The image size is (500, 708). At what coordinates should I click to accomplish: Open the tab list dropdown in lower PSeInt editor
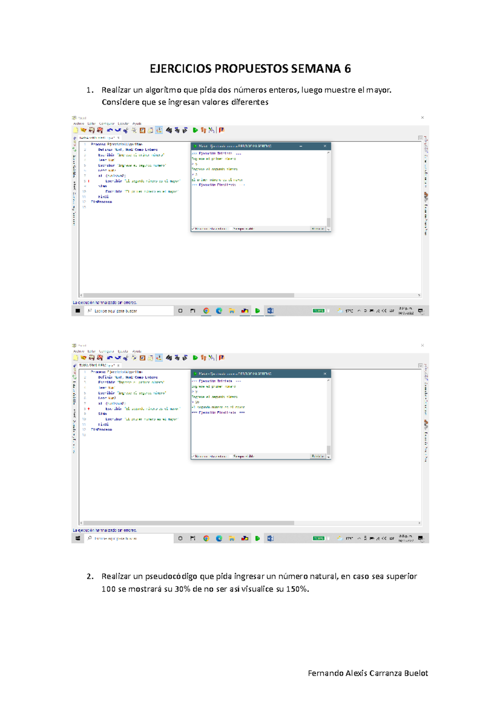coord(420,366)
